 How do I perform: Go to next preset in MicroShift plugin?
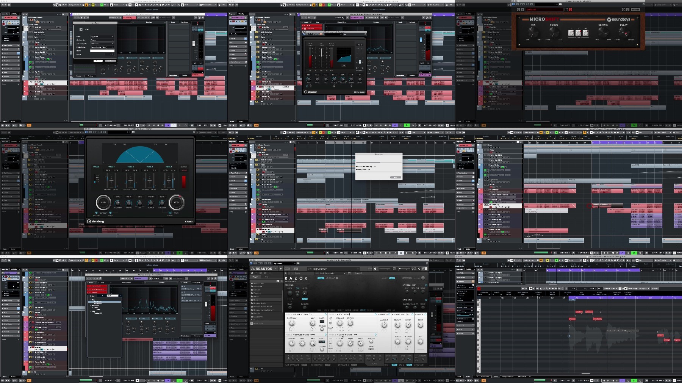point(522,9)
